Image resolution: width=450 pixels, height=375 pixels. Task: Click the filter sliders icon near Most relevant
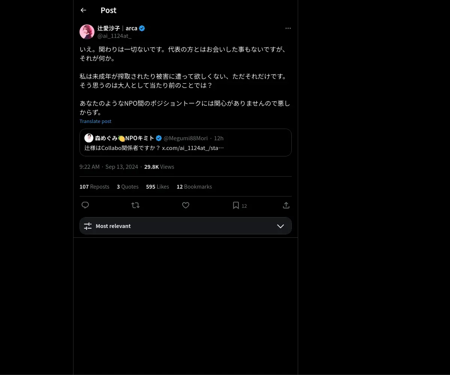point(88,226)
